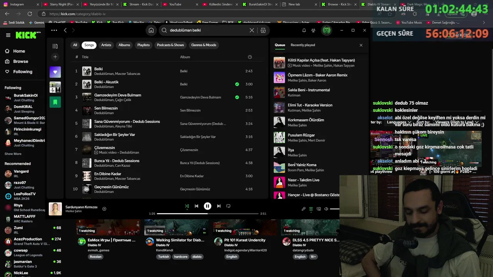
Task: Click the Russian tag under EaMox stream
Action: [96, 257]
